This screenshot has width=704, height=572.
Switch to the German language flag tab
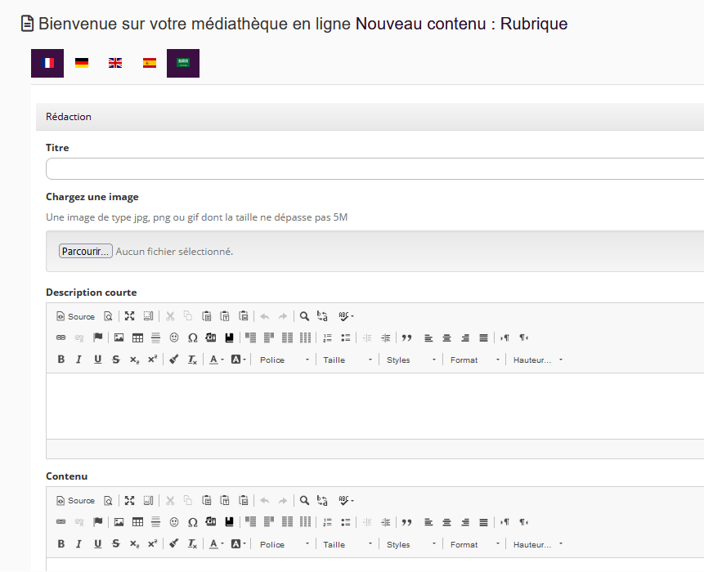pos(82,64)
